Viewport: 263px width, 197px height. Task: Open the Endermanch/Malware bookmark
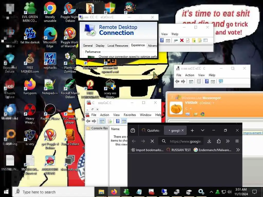212,150
